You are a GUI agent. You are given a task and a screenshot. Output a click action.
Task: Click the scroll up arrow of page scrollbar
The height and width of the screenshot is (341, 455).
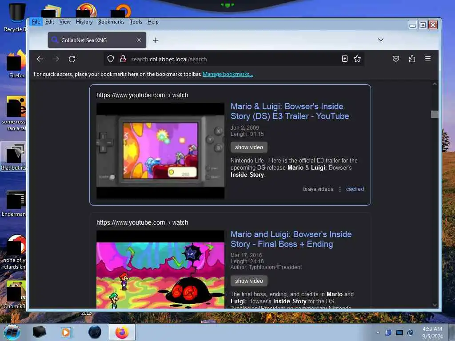[435, 84]
